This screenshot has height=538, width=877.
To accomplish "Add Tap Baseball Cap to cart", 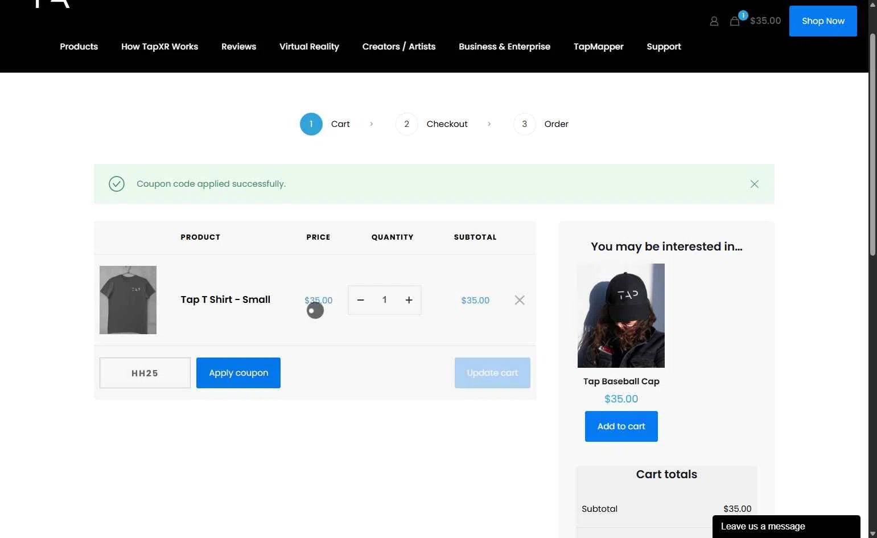I will pos(621,426).
